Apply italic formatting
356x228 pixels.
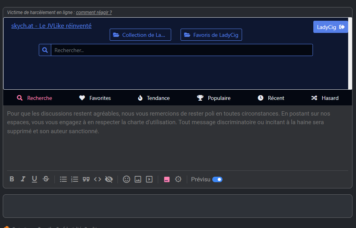coord(23,179)
